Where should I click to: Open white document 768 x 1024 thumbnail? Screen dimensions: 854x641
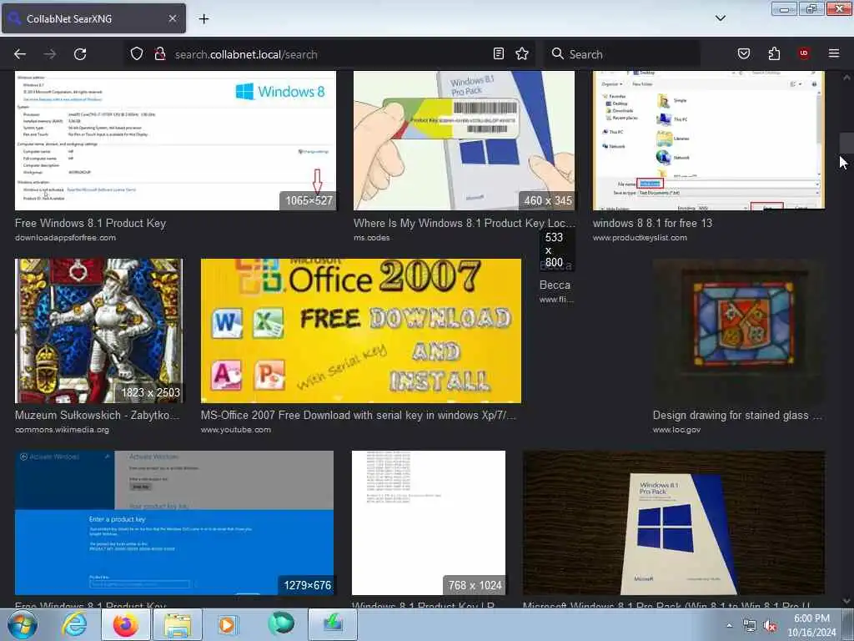tap(429, 522)
